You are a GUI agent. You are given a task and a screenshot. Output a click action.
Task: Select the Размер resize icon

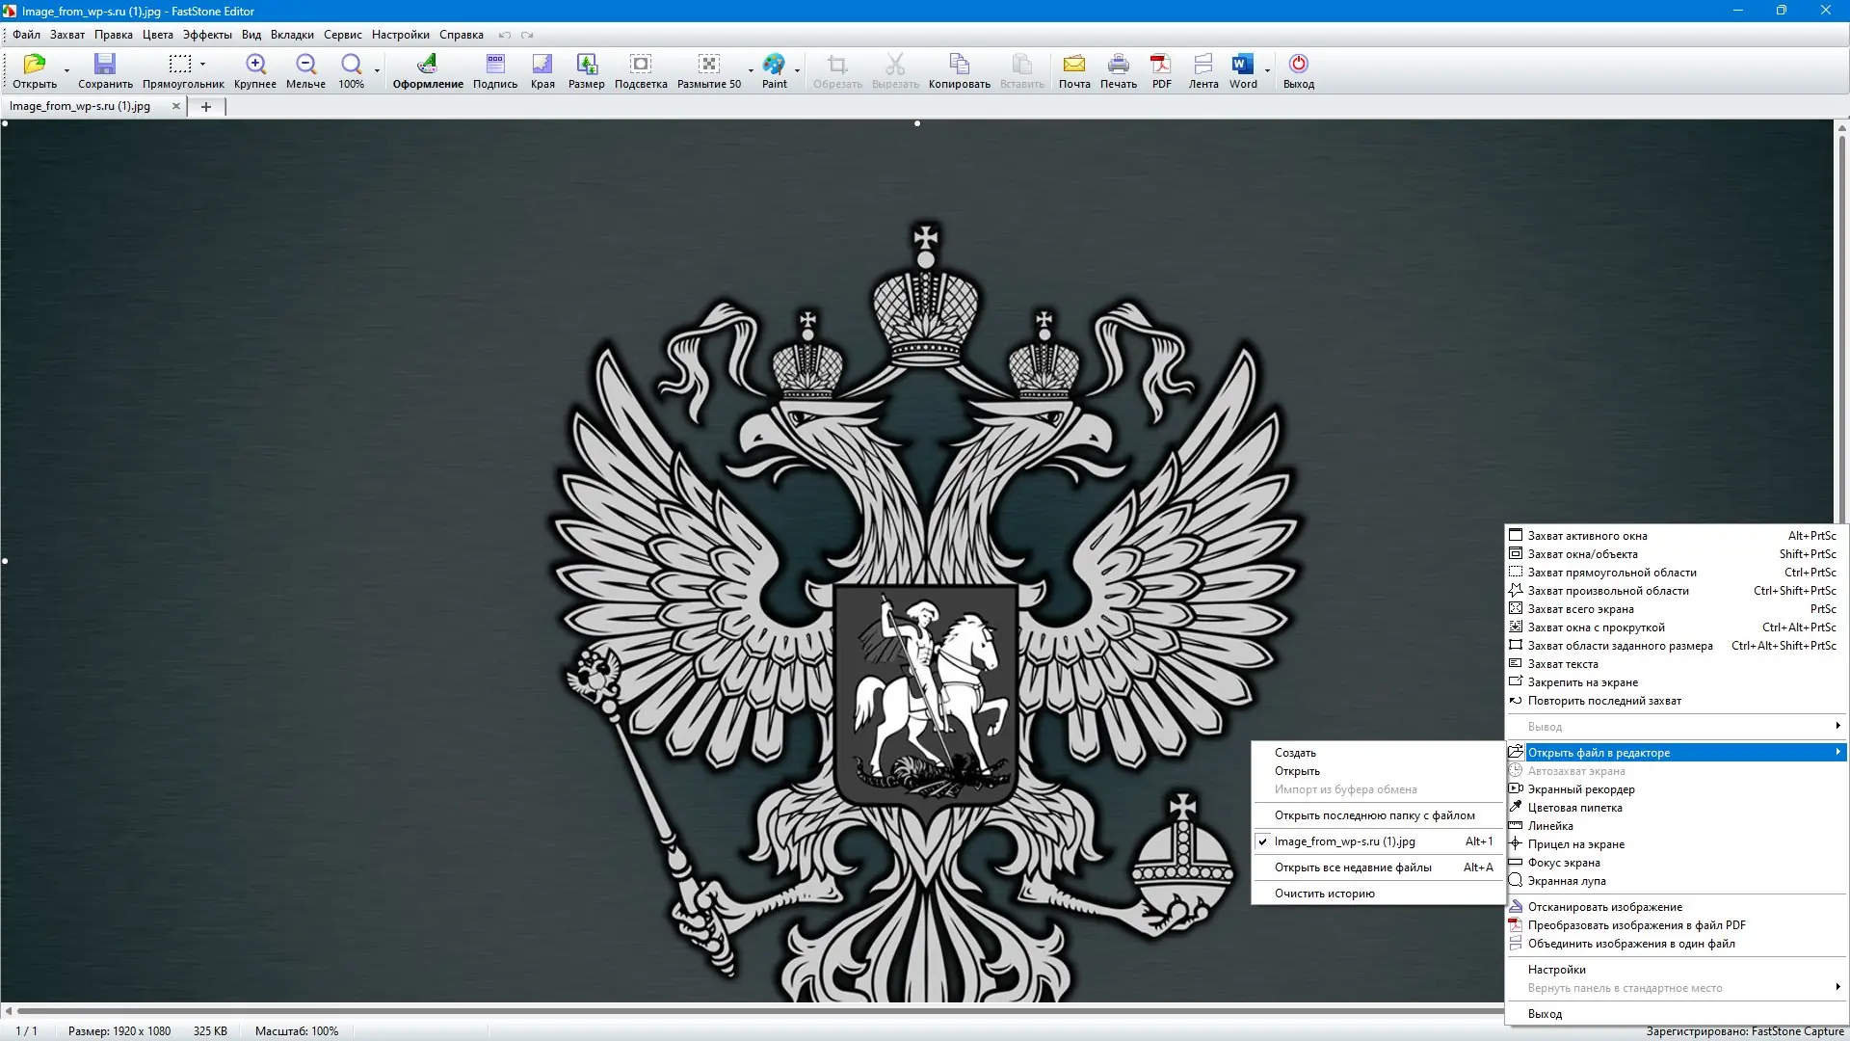[x=586, y=70]
